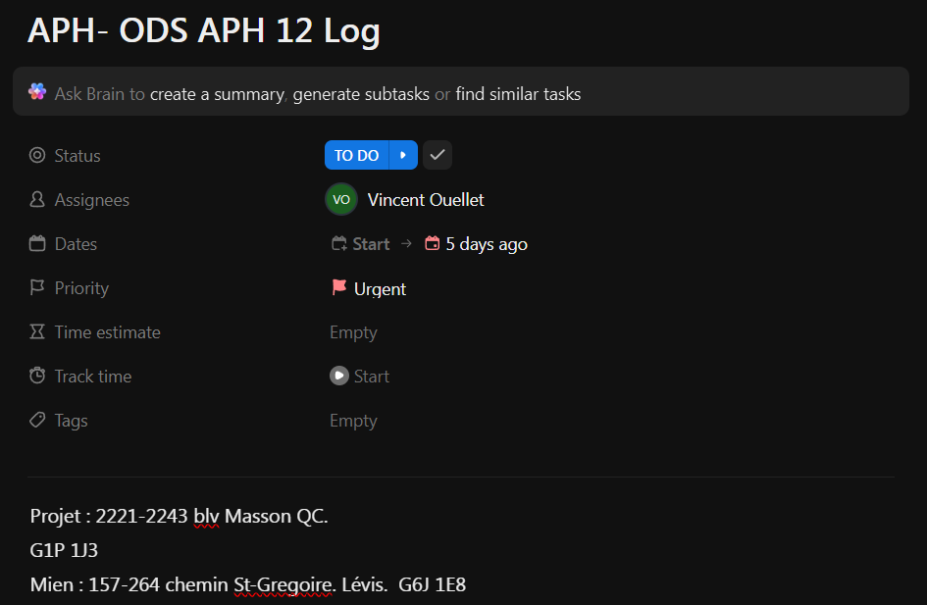Open the Urgent priority selector
927x605 pixels.
(x=380, y=289)
